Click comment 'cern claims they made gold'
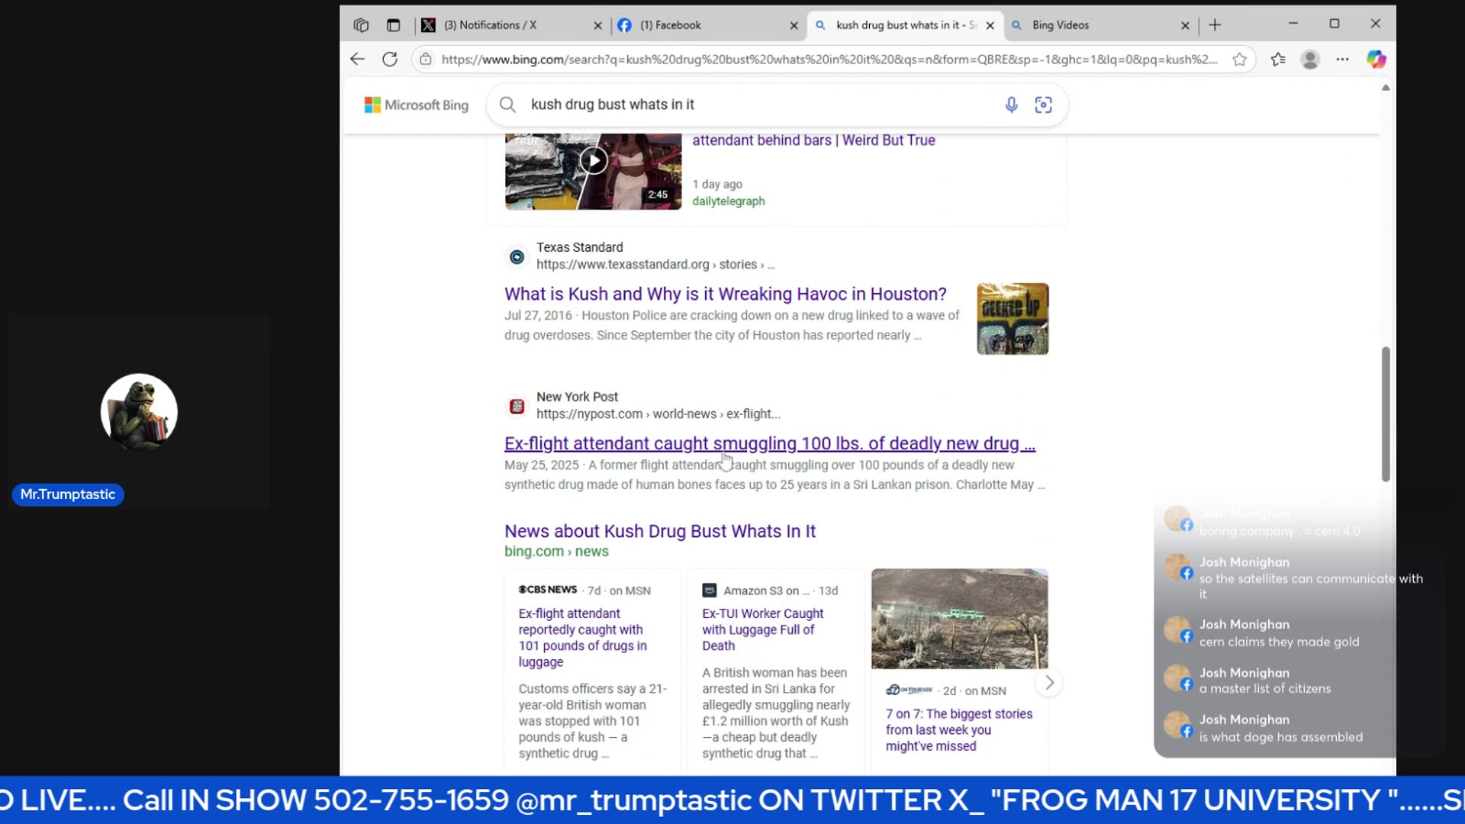This screenshot has width=1465, height=824. pyautogui.click(x=1279, y=642)
